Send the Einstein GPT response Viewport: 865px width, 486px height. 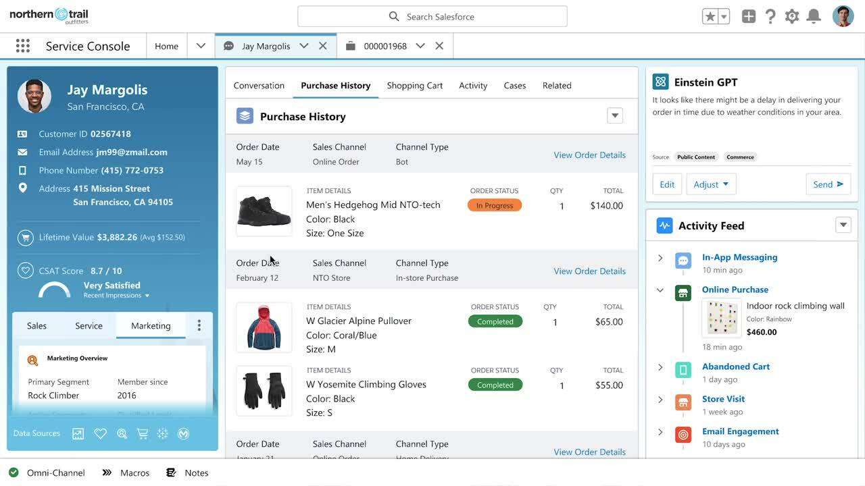click(828, 184)
